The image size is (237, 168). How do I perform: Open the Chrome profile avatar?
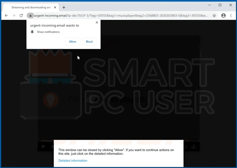point(223,16)
